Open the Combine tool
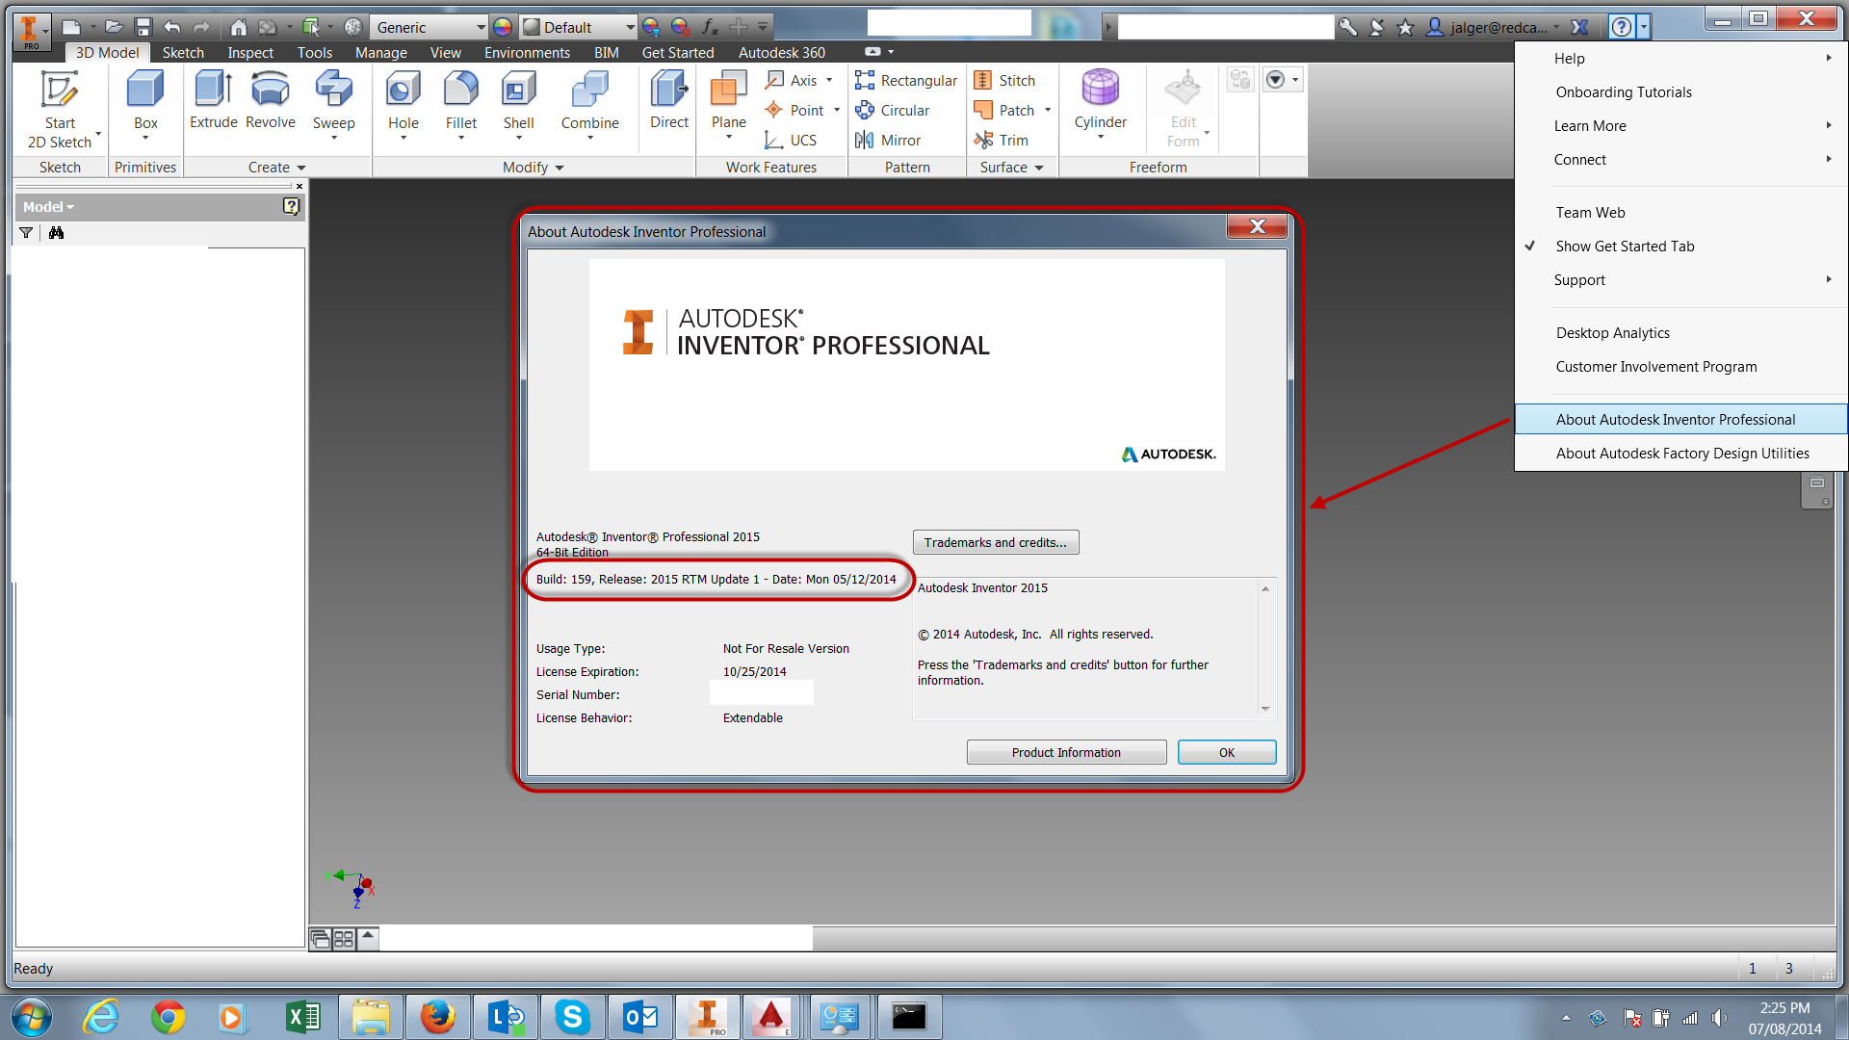 pos(590,104)
